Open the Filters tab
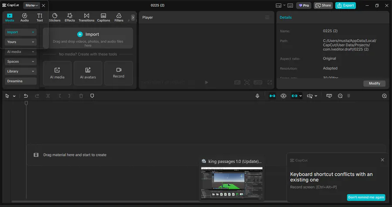392x207 pixels. tap(119, 17)
